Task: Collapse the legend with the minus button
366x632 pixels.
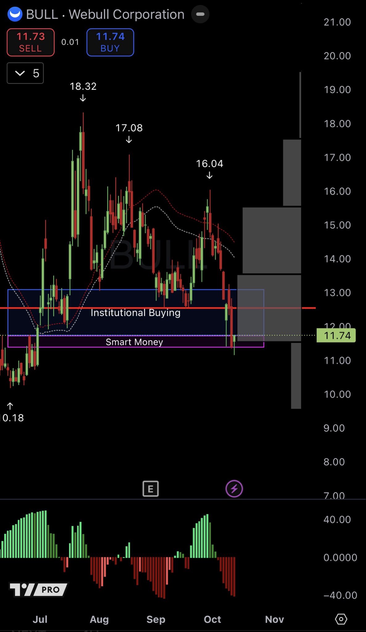Action: point(200,14)
